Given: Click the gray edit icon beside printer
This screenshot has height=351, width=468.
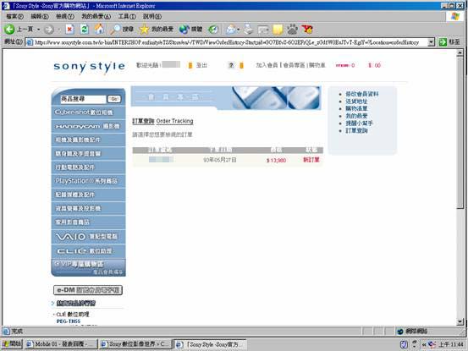Looking at the screenshot, I should [263, 30].
